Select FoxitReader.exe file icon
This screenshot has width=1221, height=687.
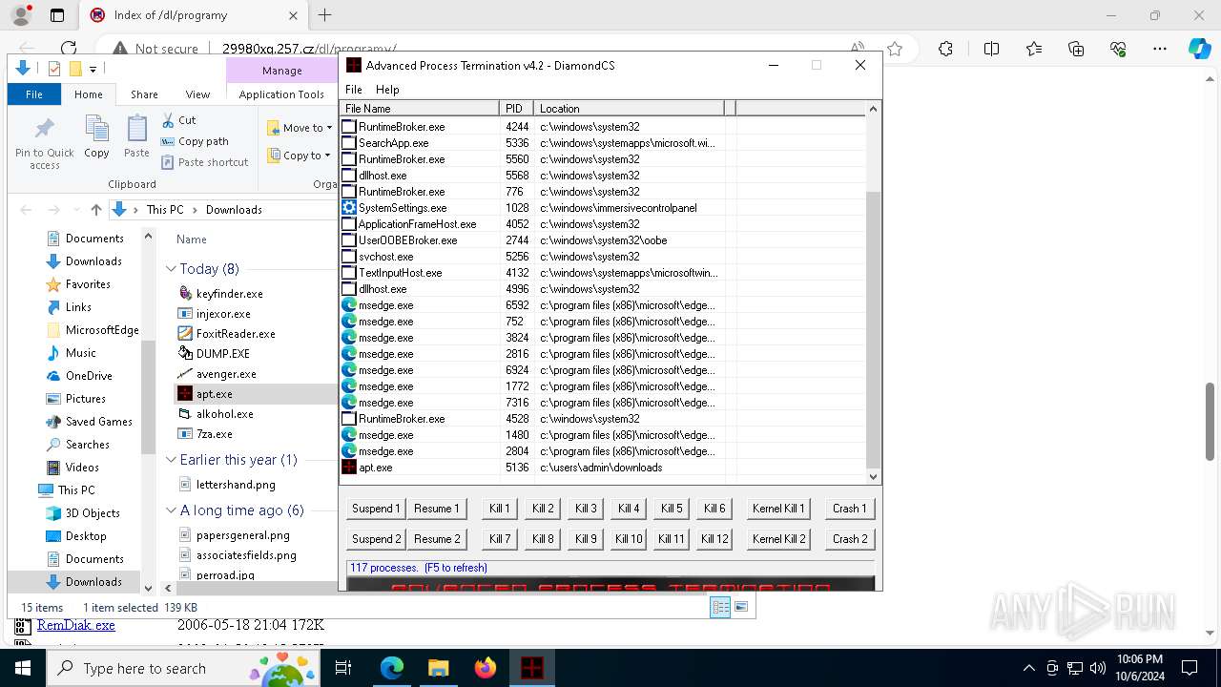tap(186, 334)
